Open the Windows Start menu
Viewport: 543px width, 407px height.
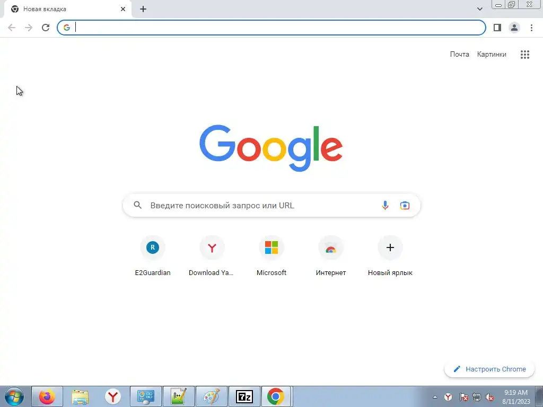pyautogui.click(x=14, y=396)
